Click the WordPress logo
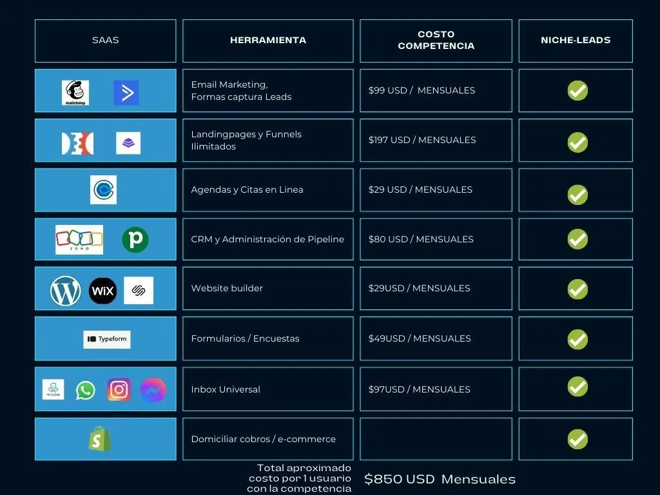 click(x=66, y=291)
